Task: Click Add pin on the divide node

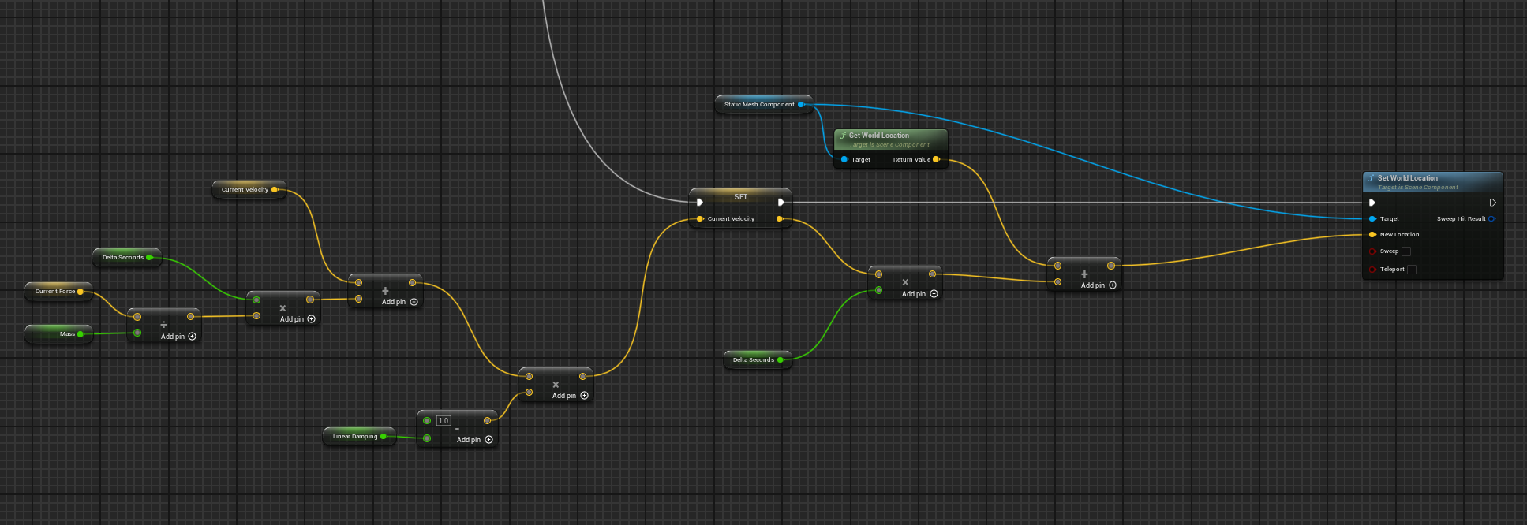Action: 178,337
